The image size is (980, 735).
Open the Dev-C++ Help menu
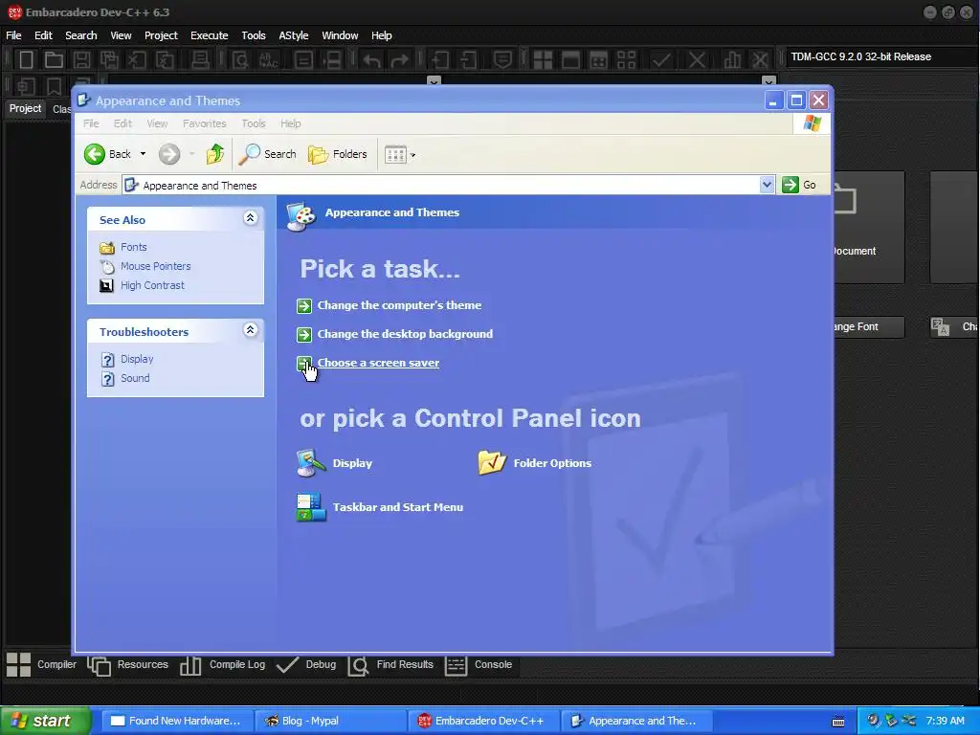point(381,35)
